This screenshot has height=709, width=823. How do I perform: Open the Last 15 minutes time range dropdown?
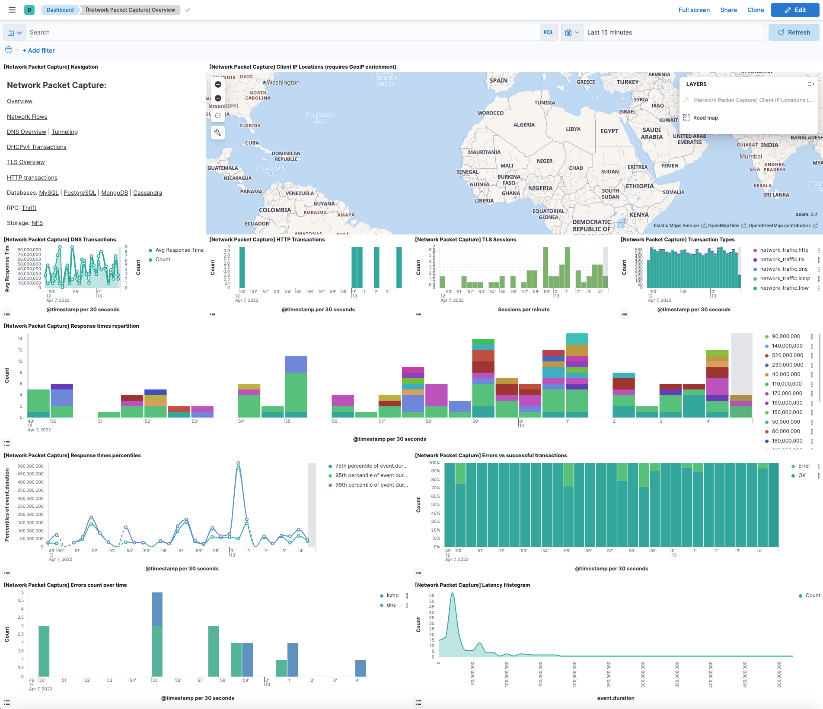(609, 32)
